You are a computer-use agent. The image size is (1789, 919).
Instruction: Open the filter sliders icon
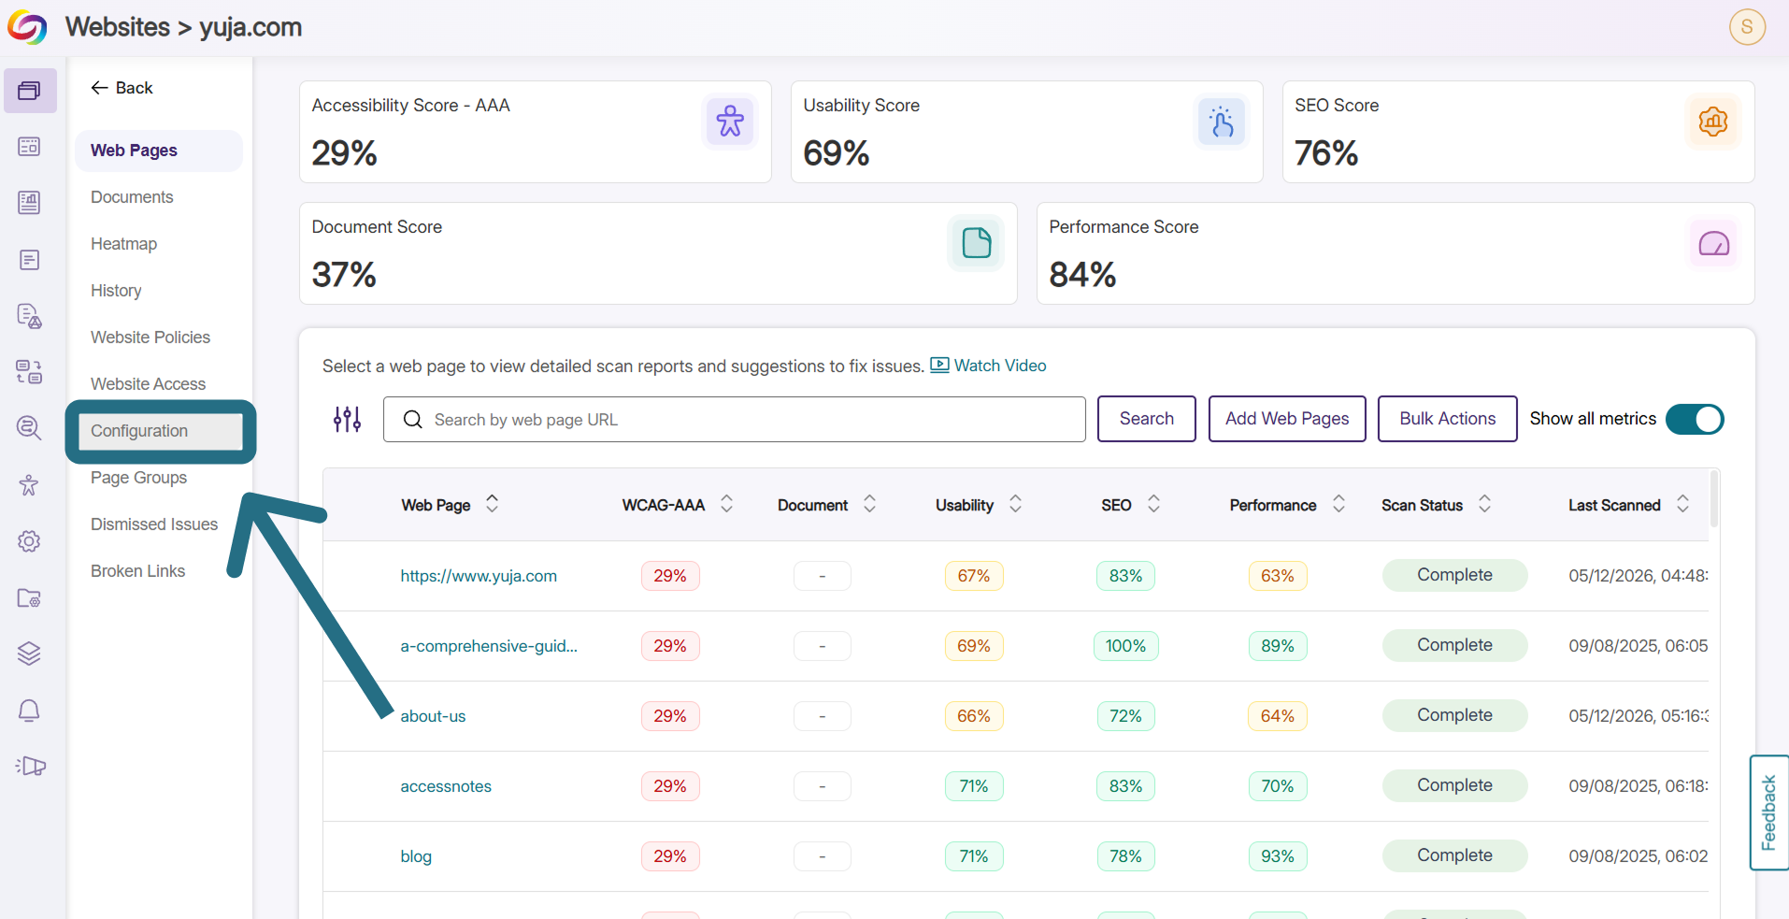point(347,419)
